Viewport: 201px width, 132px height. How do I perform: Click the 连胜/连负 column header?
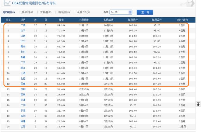coord(182,20)
